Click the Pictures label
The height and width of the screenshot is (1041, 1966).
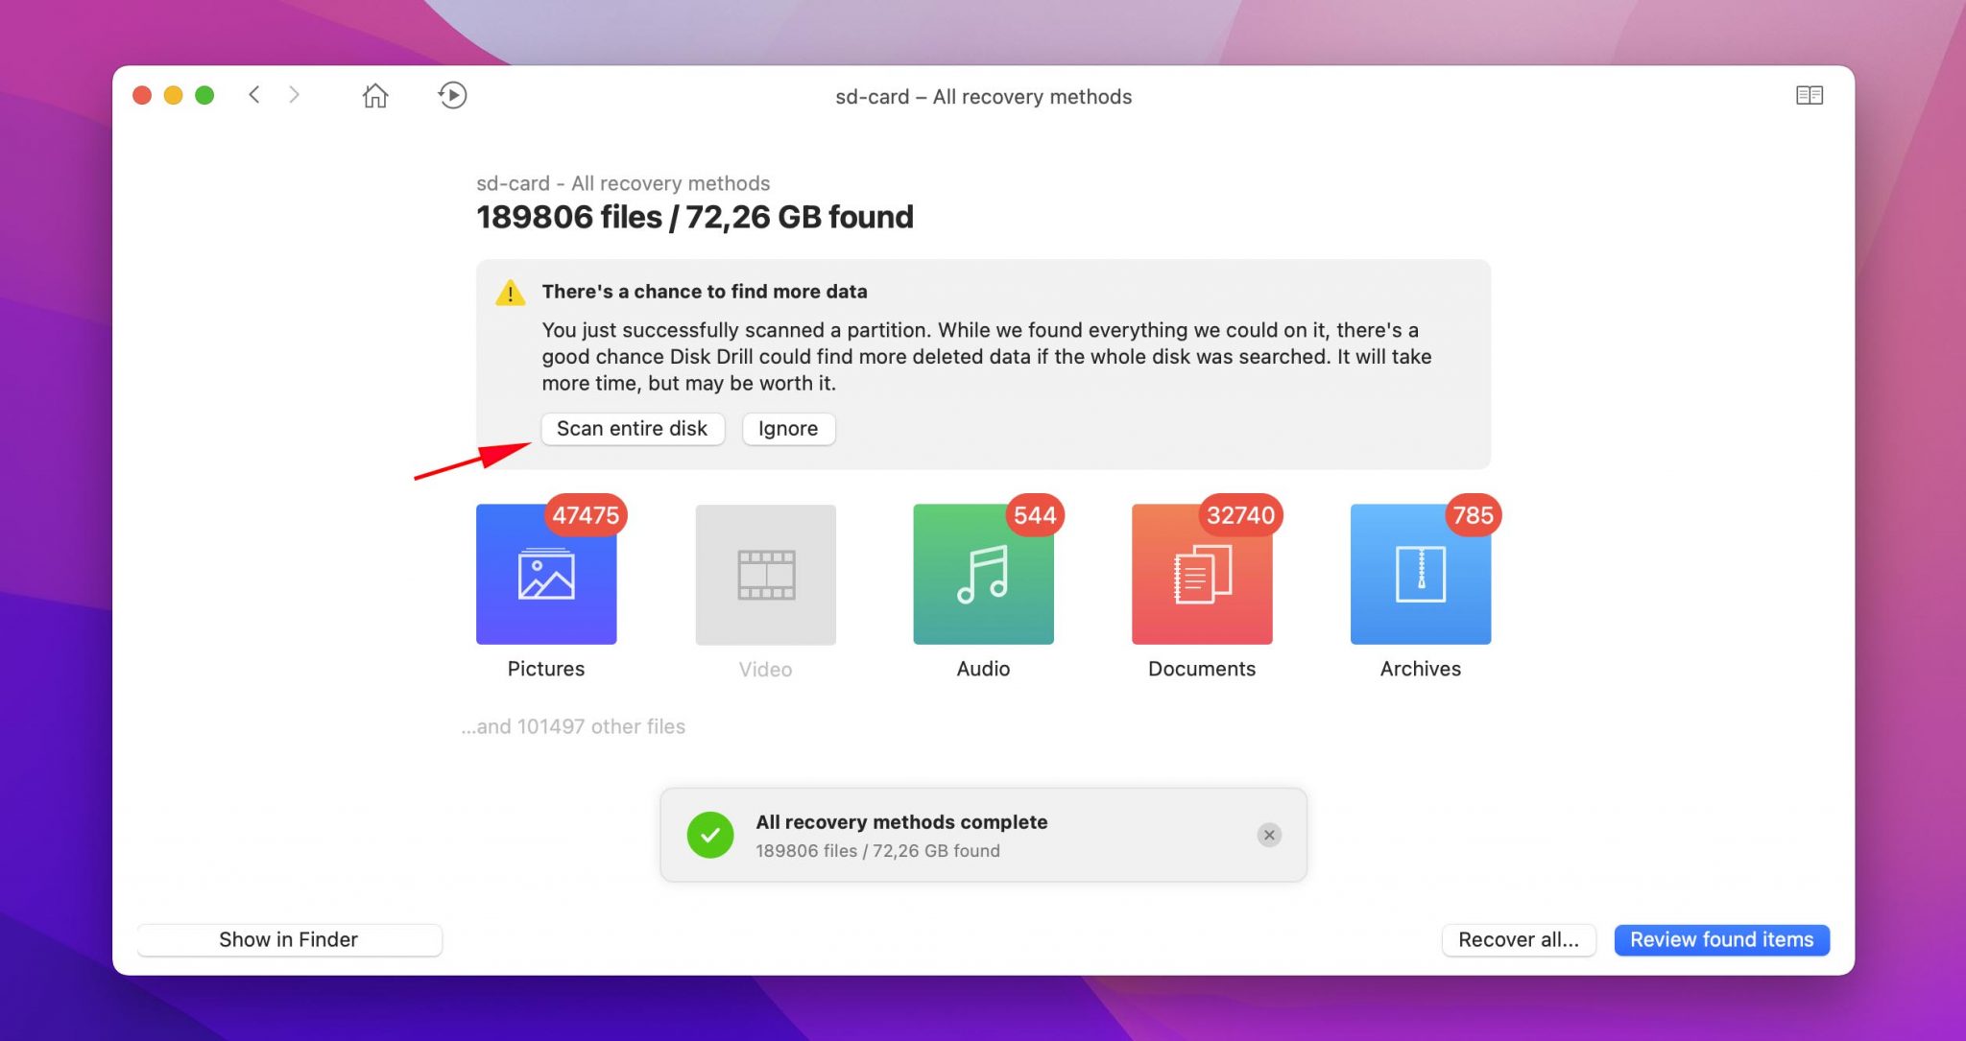546,669
